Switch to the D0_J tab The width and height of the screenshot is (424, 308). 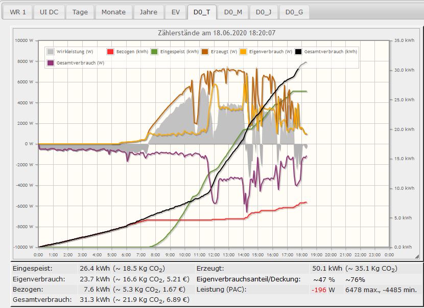point(264,12)
